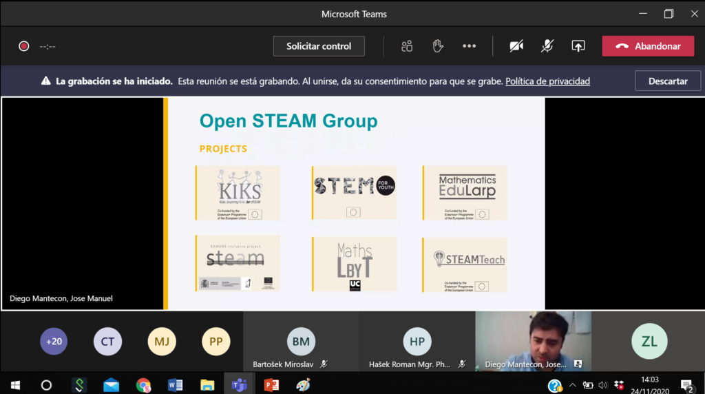Open the Paint app from taskbar
705x394 pixels.
pyautogui.click(x=303, y=385)
